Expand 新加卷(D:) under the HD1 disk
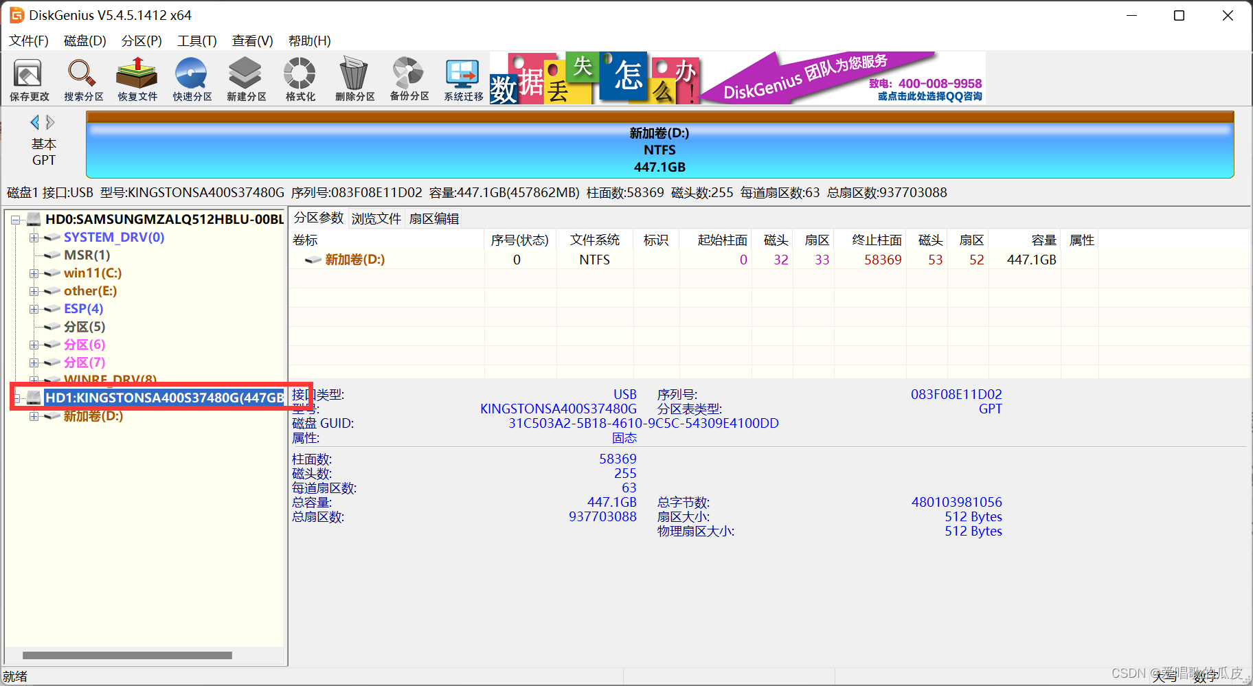 click(x=34, y=416)
